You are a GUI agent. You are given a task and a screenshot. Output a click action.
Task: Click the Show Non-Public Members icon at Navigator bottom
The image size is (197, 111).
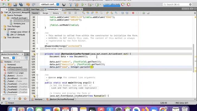(x=20, y=99)
